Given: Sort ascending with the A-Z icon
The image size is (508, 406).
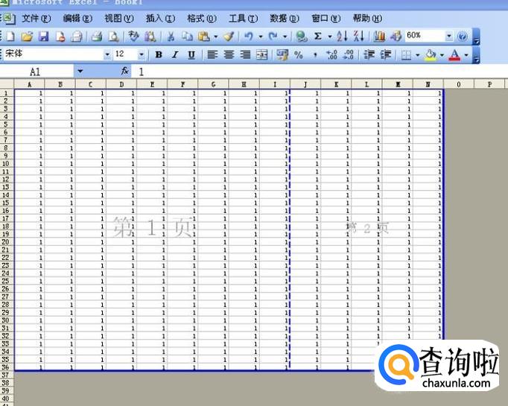Looking at the screenshot, I should click(x=342, y=36).
